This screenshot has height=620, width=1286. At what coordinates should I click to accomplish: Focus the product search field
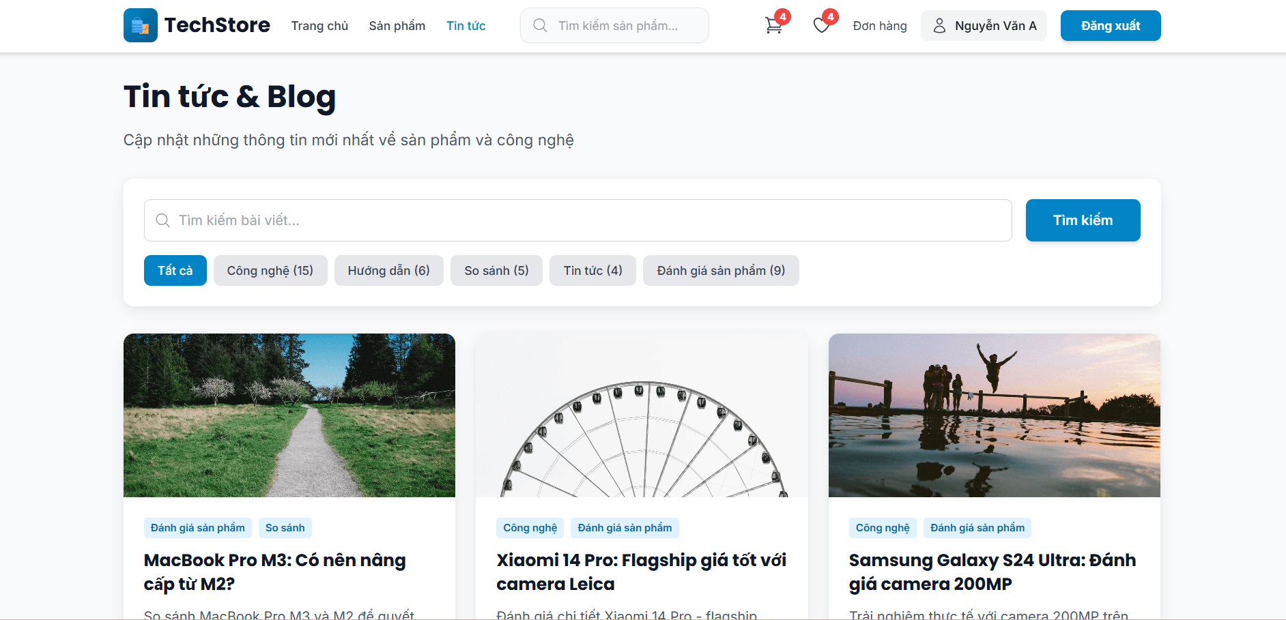click(x=614, y=25)
